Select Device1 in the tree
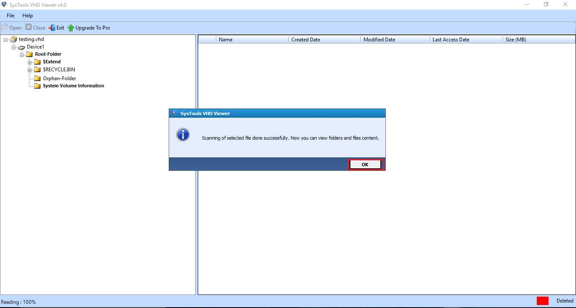576x308 pixels. 35,47
